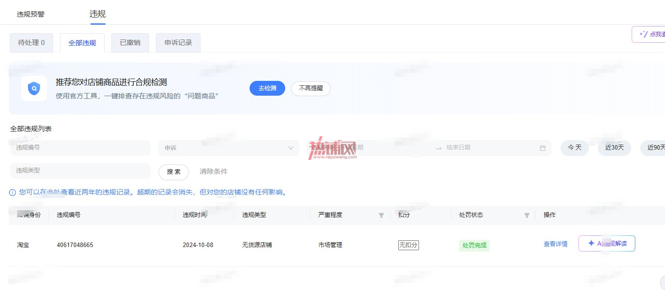Select the 近30天 quick range
Viewport: 665px width, 296px height.
(615, 148)
